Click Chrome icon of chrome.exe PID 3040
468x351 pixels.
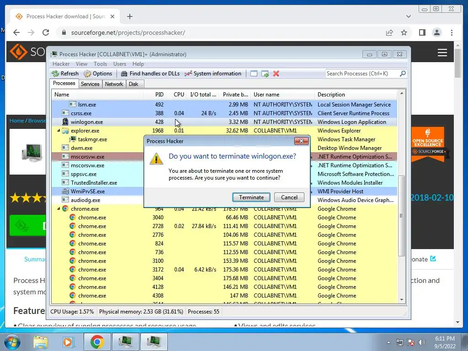coord(72,217)
